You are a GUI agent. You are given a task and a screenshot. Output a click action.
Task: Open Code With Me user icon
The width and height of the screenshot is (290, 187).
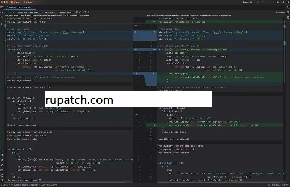click(x=278, y=2)
